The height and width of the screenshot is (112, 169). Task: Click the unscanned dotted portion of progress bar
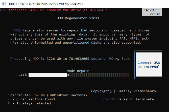99,75
